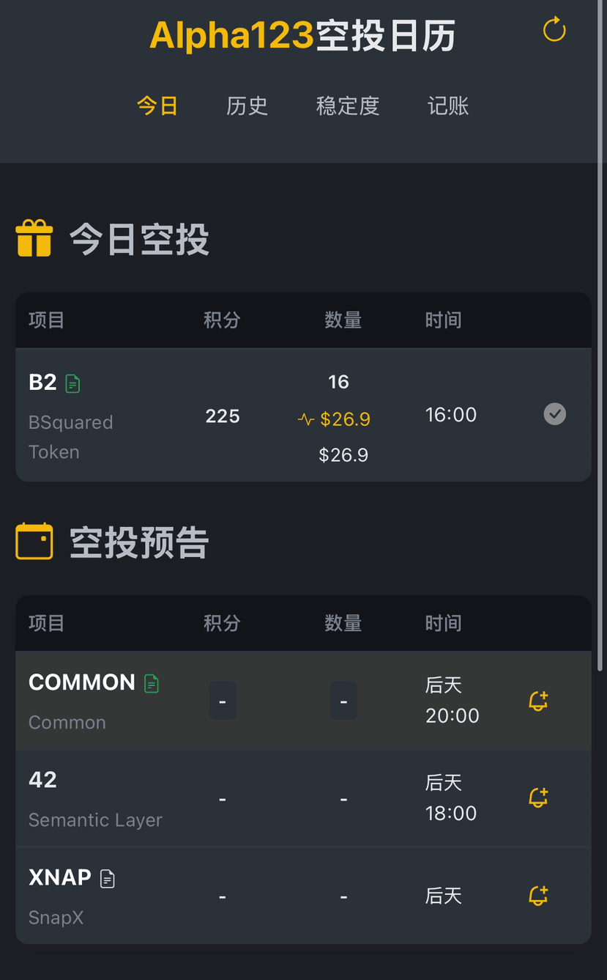
Task: Click the Alpha123空投日历 title
Action: (302, 35)
